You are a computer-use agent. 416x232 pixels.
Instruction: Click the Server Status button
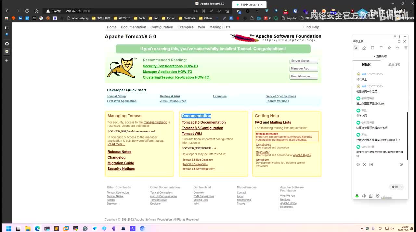click(x=304, y=61)
